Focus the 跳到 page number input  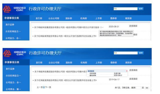(139, 88)
